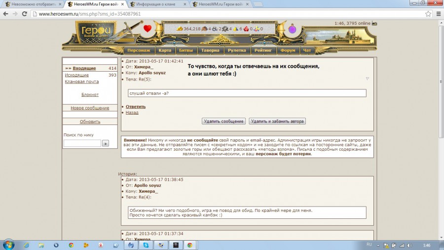The image size is (444, 250).
Task: Close the 'Информация о клане' tab
Action: click(x=185, y=4)
